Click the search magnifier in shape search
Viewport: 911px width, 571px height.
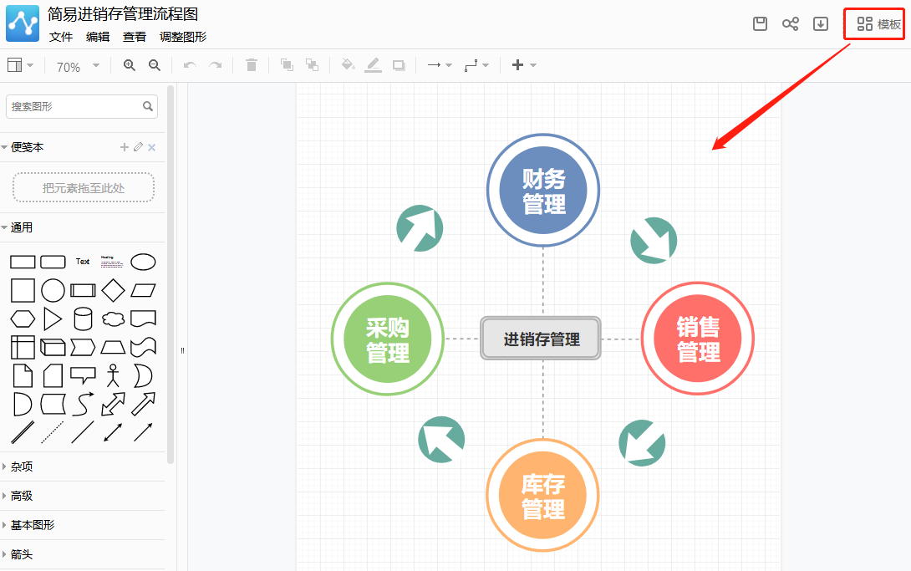click(148, 106)
